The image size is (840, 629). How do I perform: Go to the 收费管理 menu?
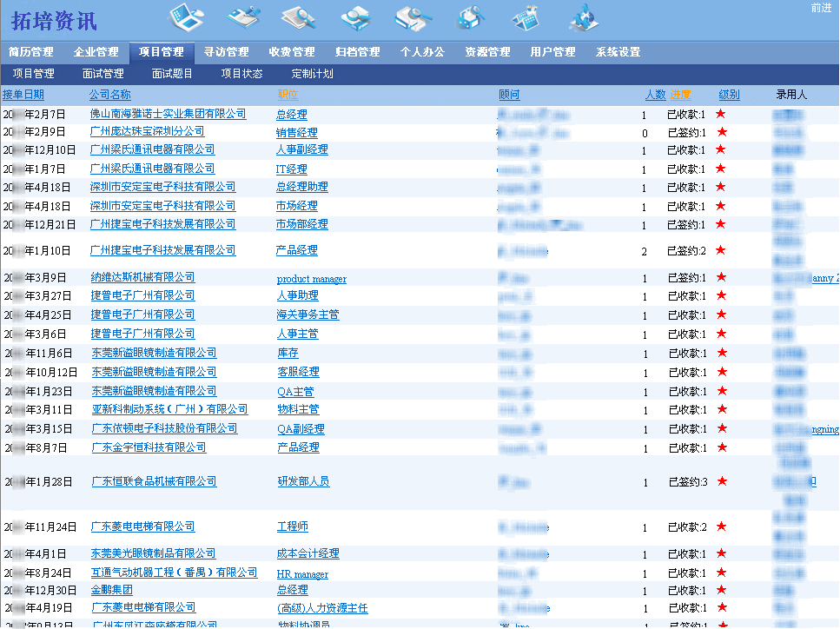click(292, 52)
